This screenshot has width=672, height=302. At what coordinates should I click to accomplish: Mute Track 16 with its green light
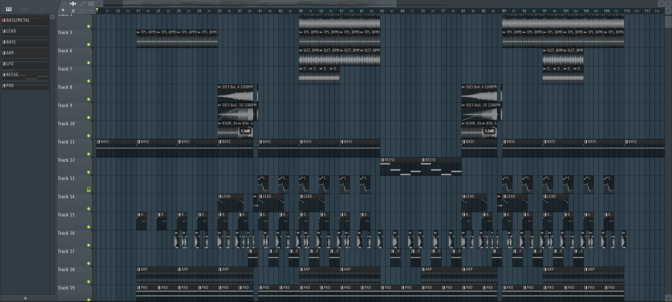(x=89, y=245)
